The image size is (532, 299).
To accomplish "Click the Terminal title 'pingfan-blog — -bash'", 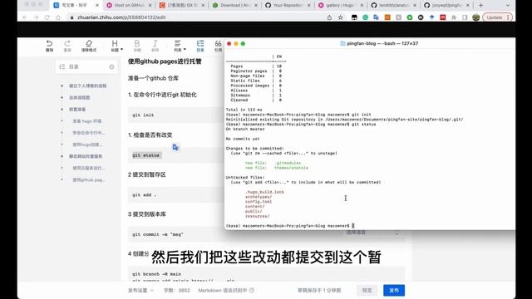I will point(379,43).
